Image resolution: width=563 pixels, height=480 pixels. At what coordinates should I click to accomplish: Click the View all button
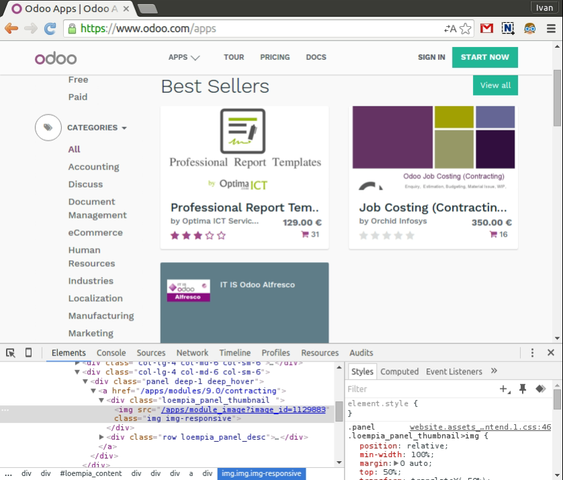point(495,85)
